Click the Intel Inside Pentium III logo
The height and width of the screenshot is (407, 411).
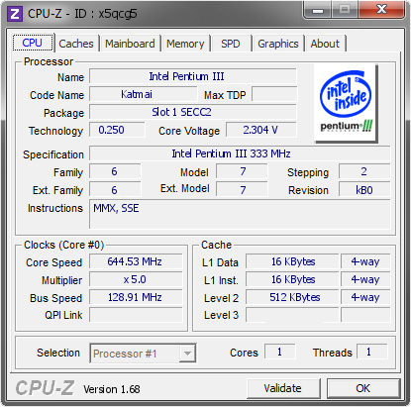pos(346,103)
